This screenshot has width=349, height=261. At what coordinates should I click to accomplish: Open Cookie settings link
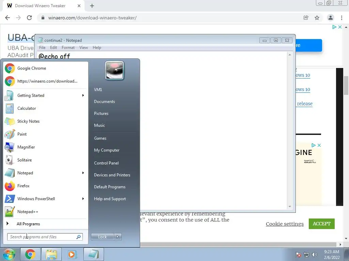tap(285, 224)
